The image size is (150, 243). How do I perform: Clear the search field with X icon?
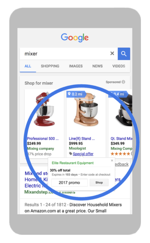[112, 53]
